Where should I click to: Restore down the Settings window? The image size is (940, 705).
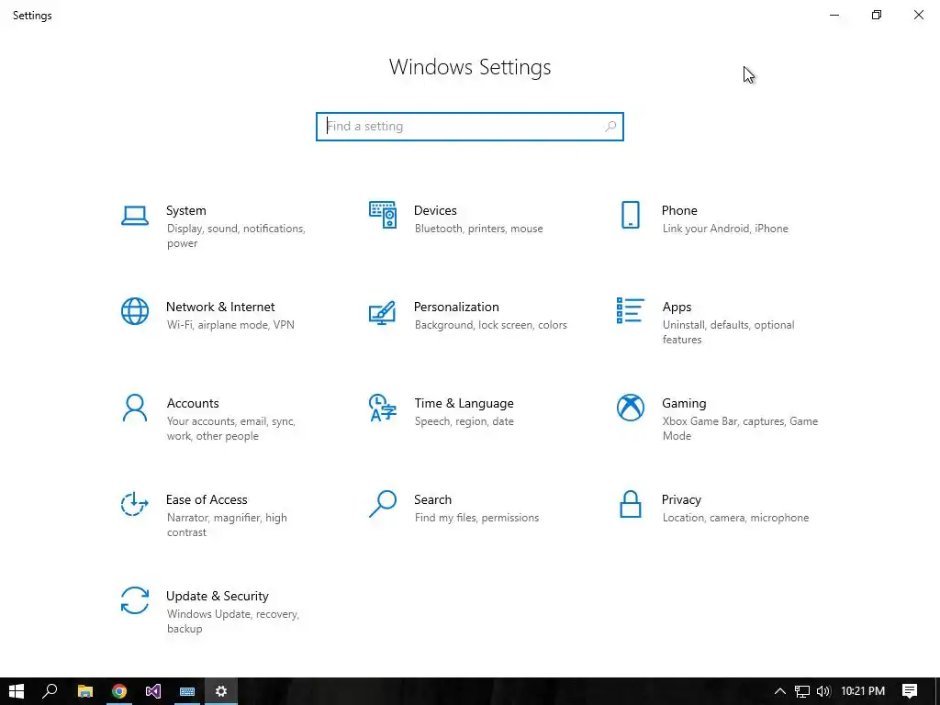tap(877, 15)
